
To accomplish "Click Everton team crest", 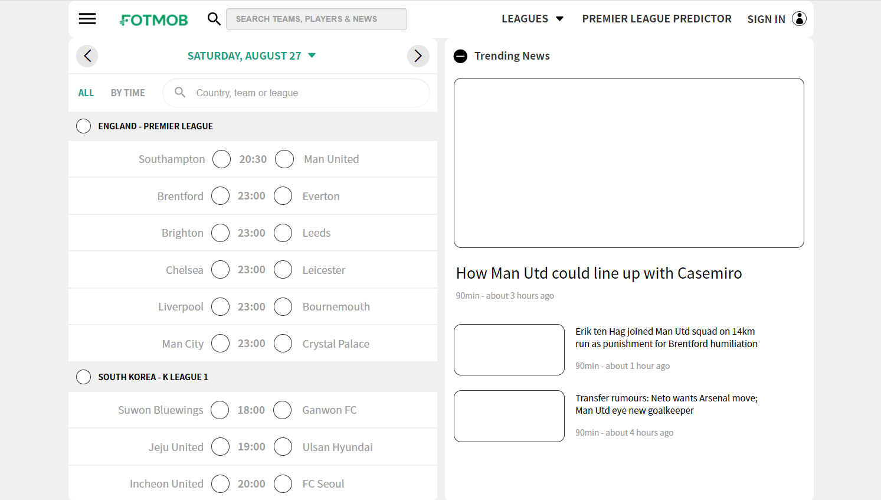I will tap(283, 196).
